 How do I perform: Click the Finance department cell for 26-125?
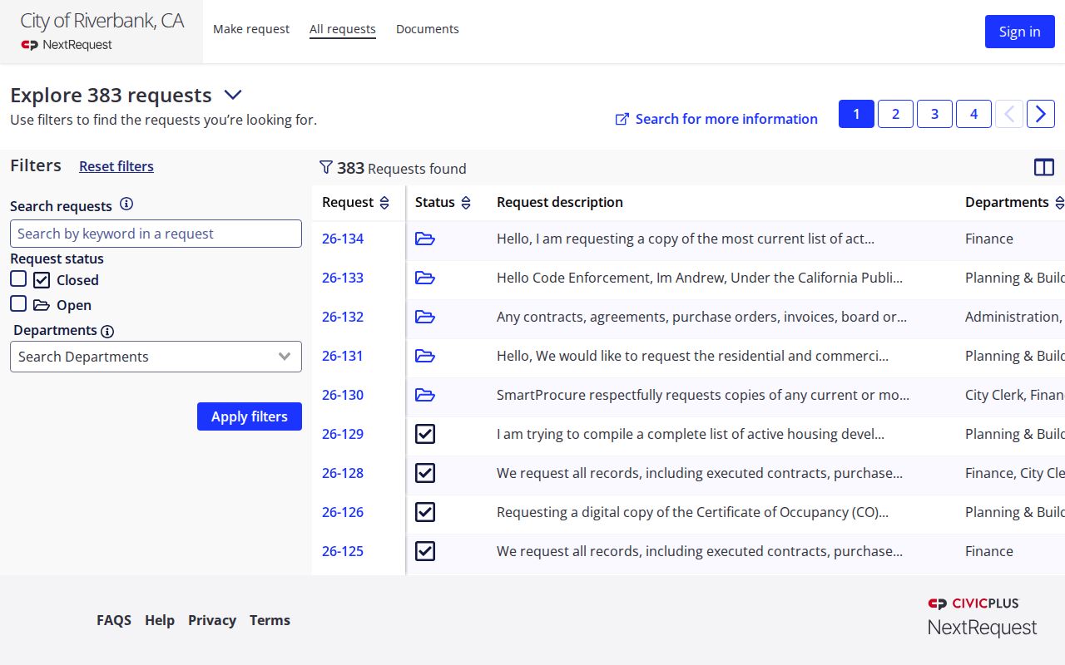point(989,551)
